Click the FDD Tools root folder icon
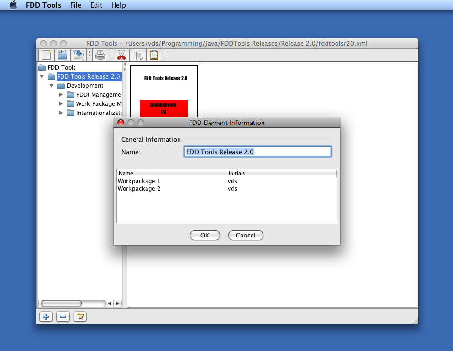Screen dimensions: 453x351 point(42,68)
